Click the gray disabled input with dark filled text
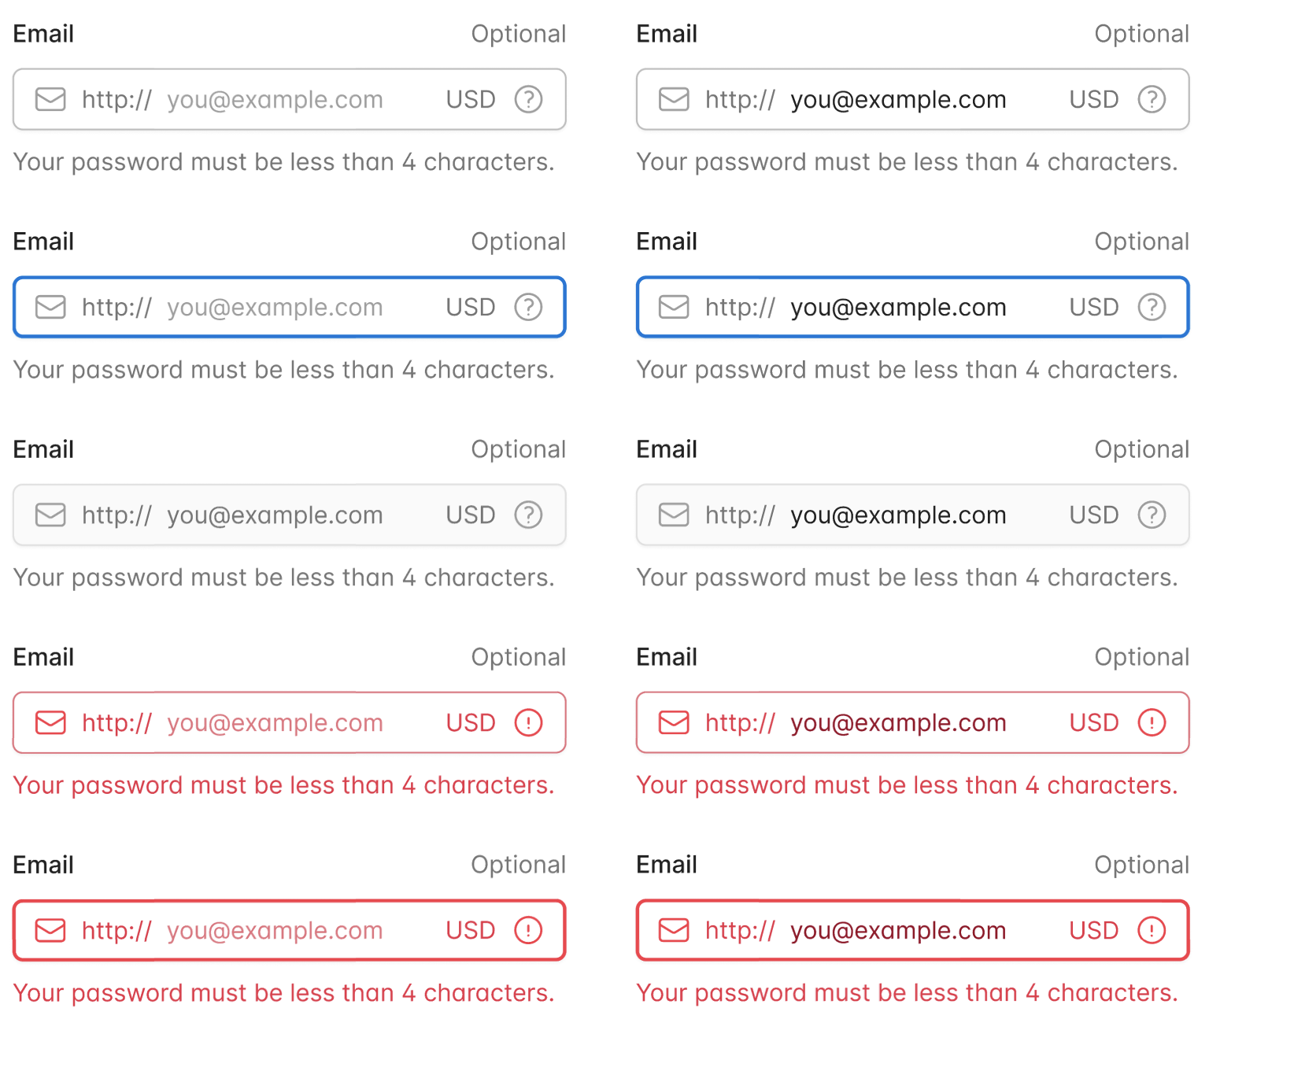The width and height of the screenshot is (1294, 1089). pos(913,515)
